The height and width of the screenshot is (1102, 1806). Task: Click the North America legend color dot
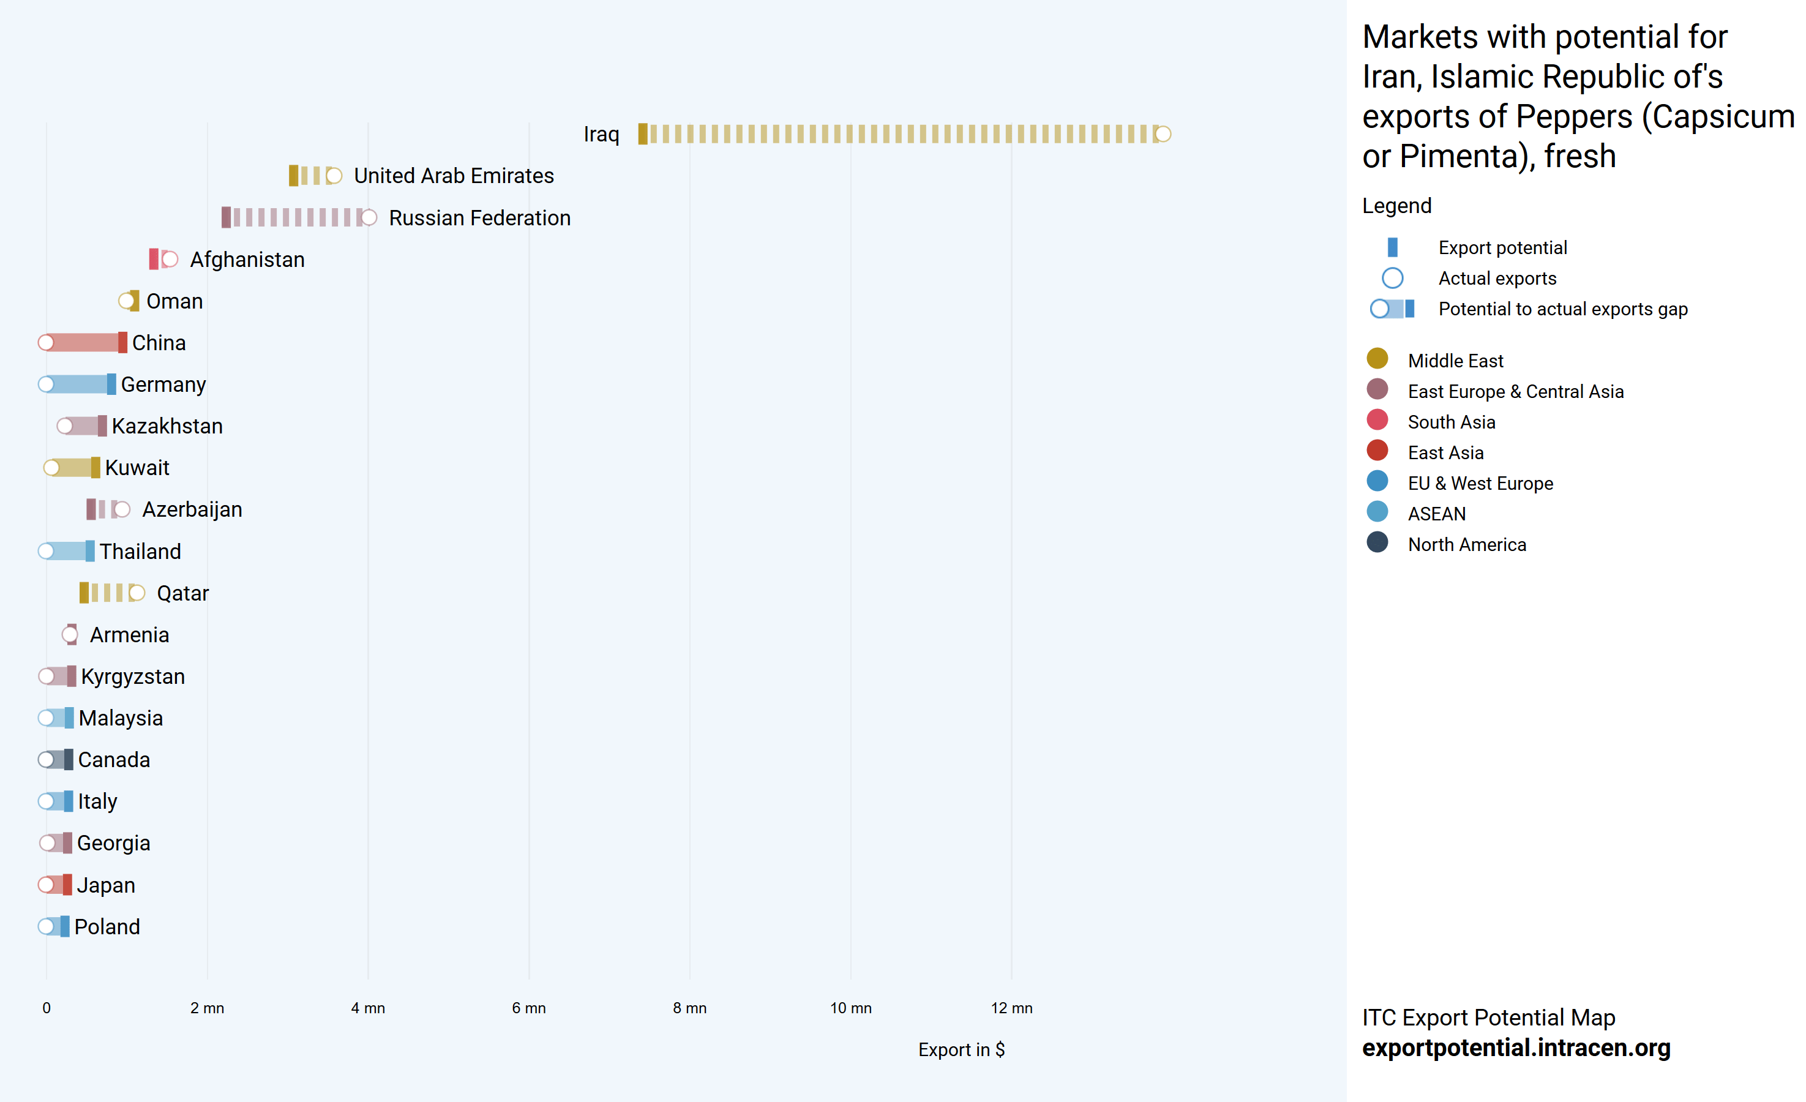pos(1377,543)
